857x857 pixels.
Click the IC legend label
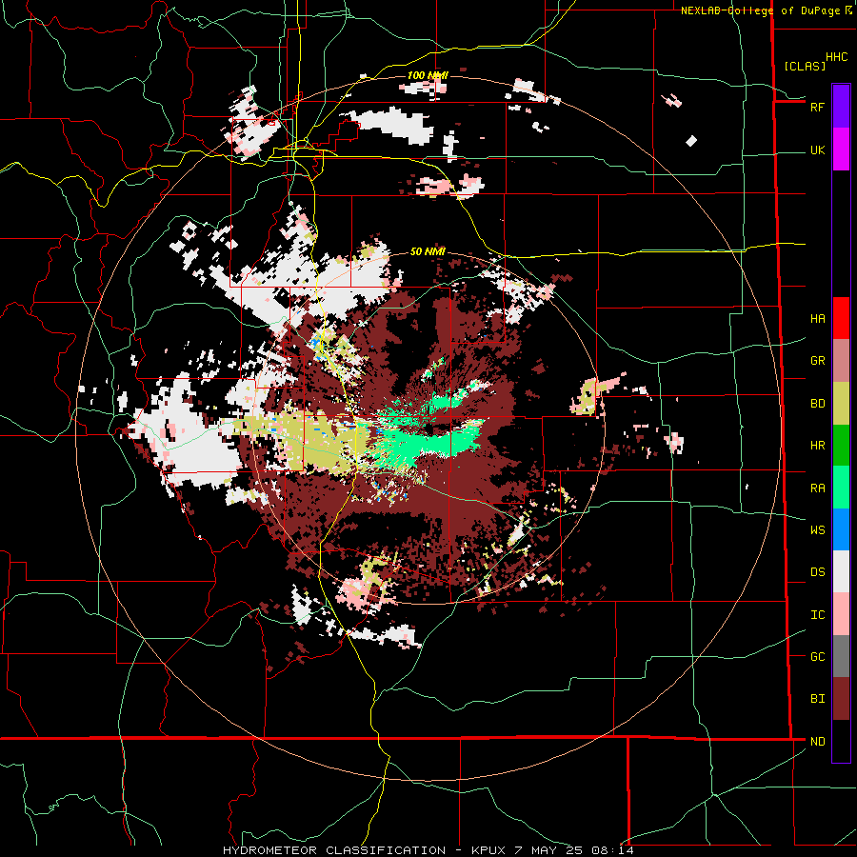pos(817,615)
